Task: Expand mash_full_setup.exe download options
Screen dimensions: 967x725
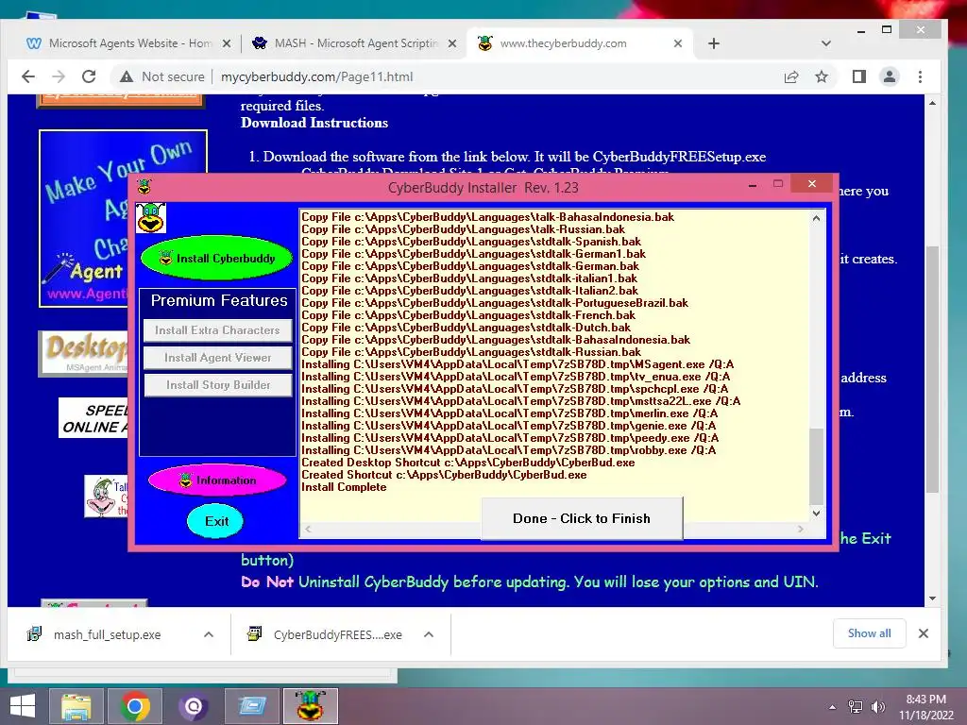Action: [209, 634]
